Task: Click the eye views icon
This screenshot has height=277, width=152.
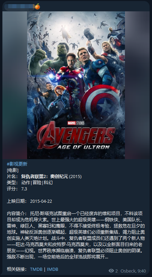Action: click(111, 270)
